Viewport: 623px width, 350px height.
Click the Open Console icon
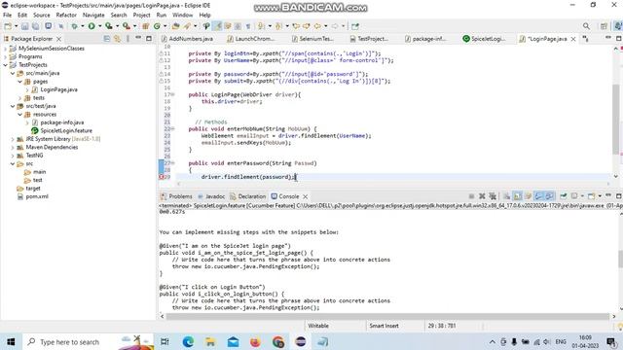pyautogui.click(x=591, y=196)
